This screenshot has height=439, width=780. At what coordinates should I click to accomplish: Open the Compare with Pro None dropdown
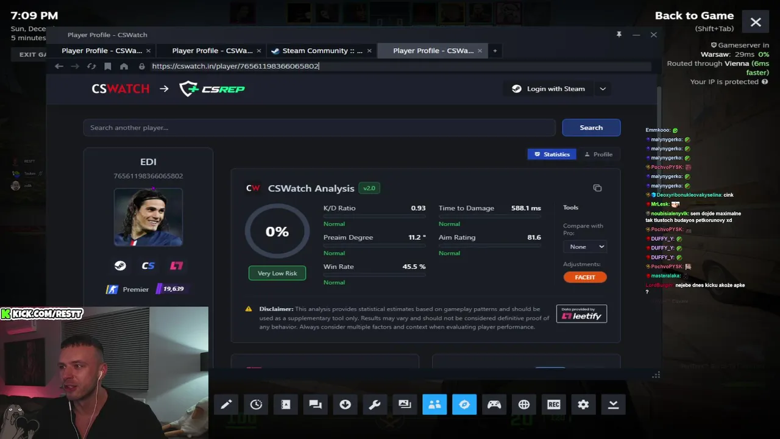586,246
